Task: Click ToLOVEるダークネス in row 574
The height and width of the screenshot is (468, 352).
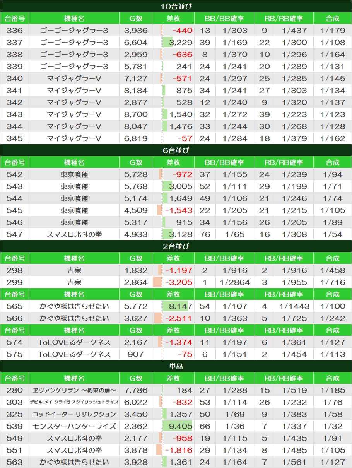Action: pos(74,342)
